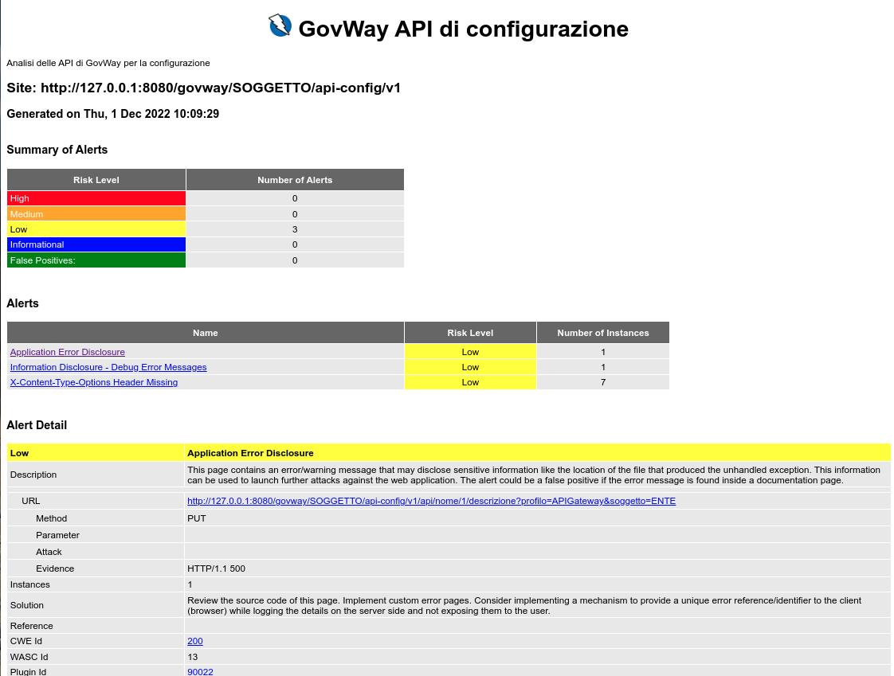
Task: Open Plugin Id 90022 link
Action: click(x=200, y=672)
